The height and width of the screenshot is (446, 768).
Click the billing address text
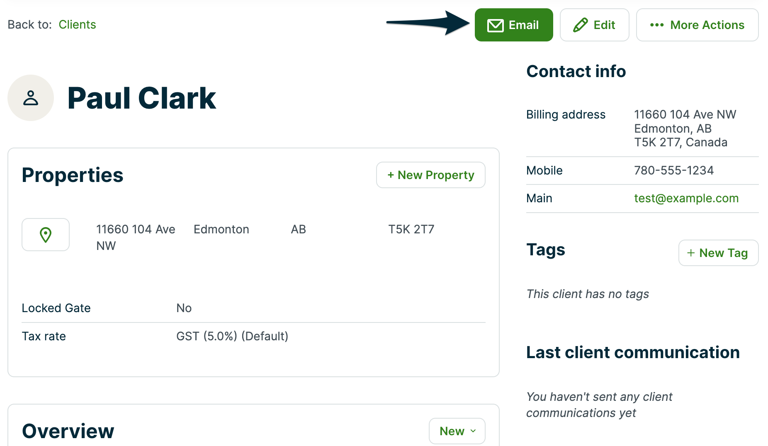coord(685,128)
